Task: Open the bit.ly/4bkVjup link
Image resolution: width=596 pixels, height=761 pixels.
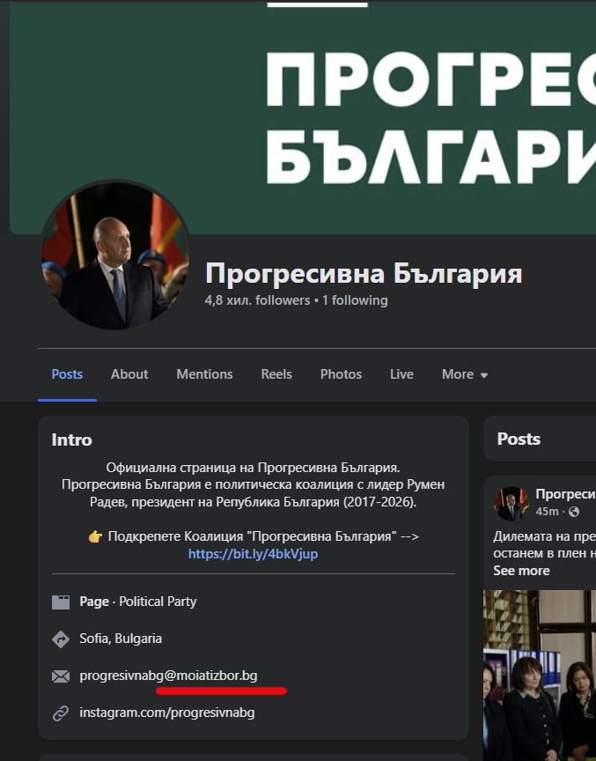Action: click(254, 554)
